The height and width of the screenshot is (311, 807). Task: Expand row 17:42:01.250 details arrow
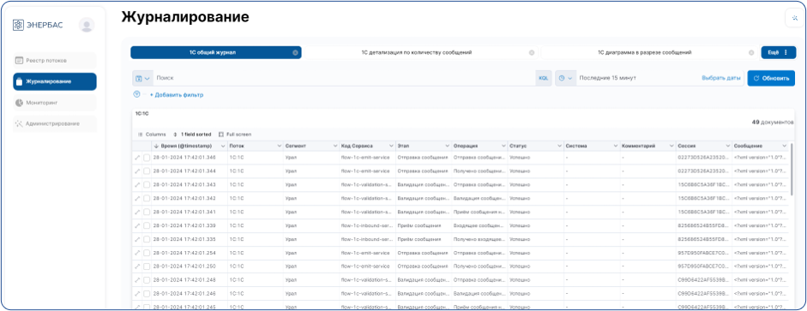137,266
